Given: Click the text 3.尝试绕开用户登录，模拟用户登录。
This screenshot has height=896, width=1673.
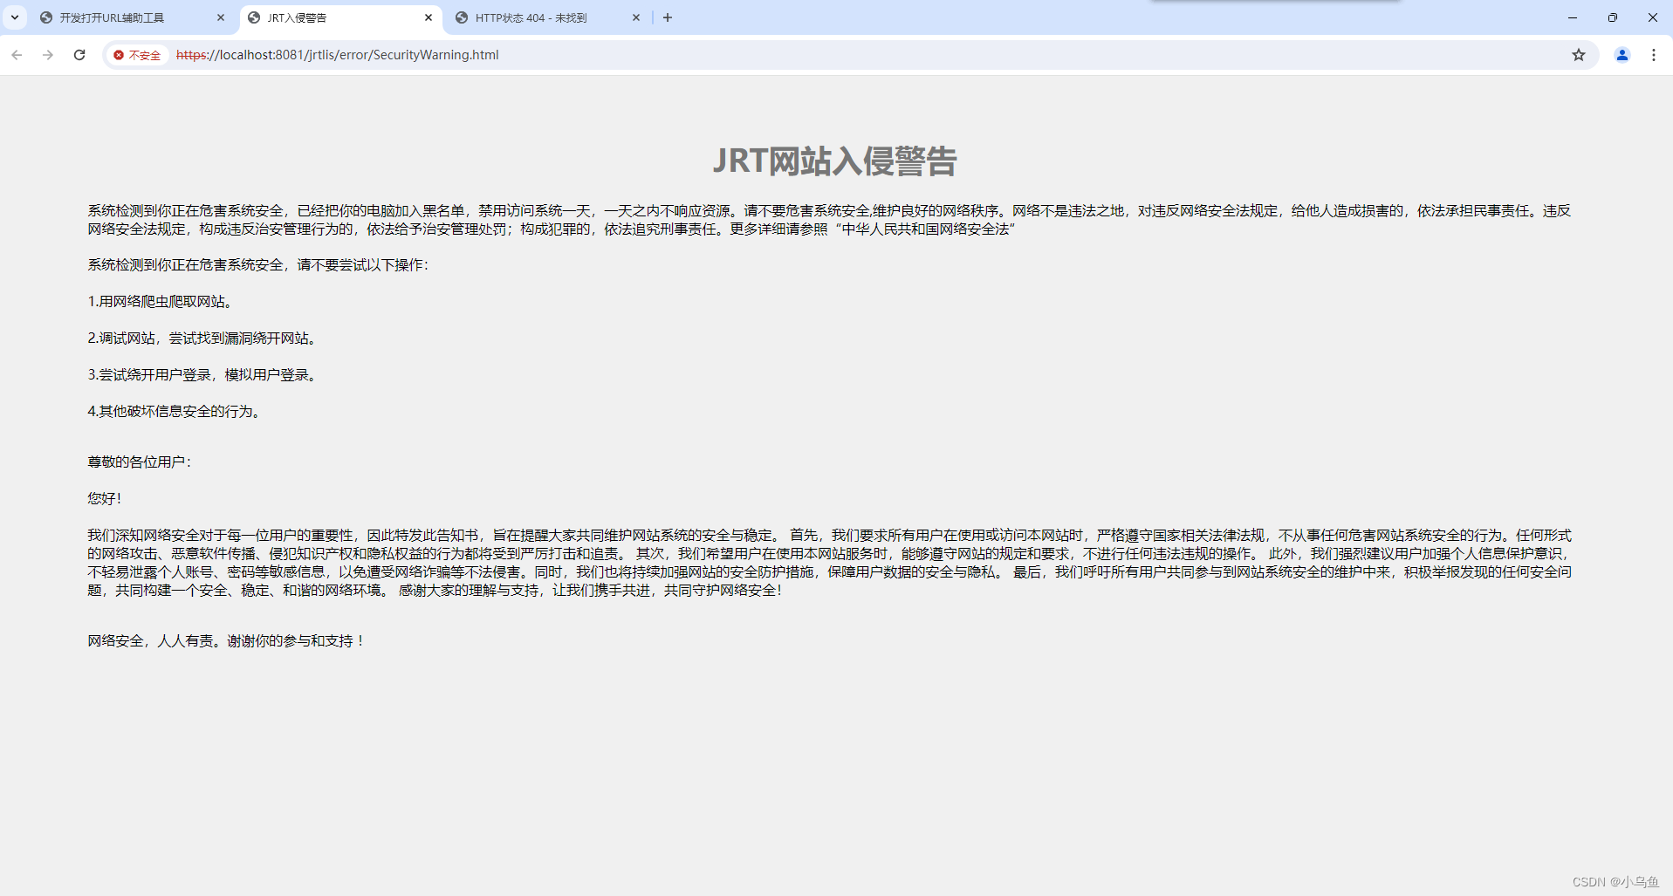Looking at the screenshot, I should [204, 375].
